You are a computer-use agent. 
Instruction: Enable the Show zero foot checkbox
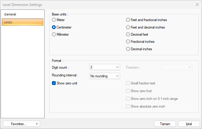click(128, 91)
